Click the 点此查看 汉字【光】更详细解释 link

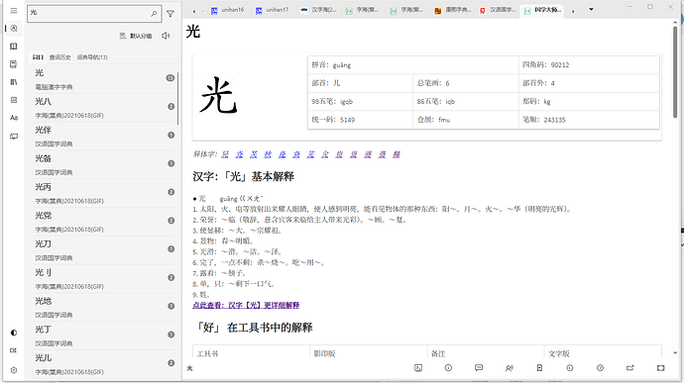click(x=246, y=305)
